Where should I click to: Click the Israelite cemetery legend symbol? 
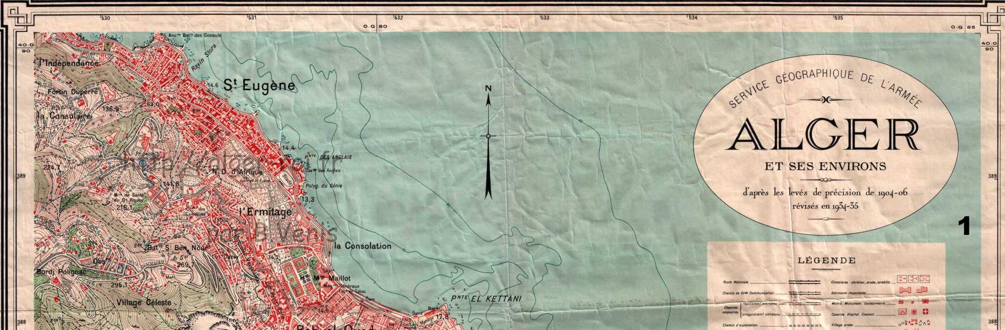(x=925, y=278)
